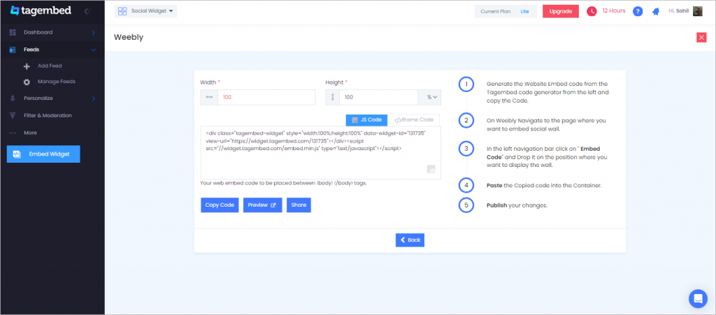Select Add Feed menu item
Screen dimensions: 716x315
click(x=50, y=66)
